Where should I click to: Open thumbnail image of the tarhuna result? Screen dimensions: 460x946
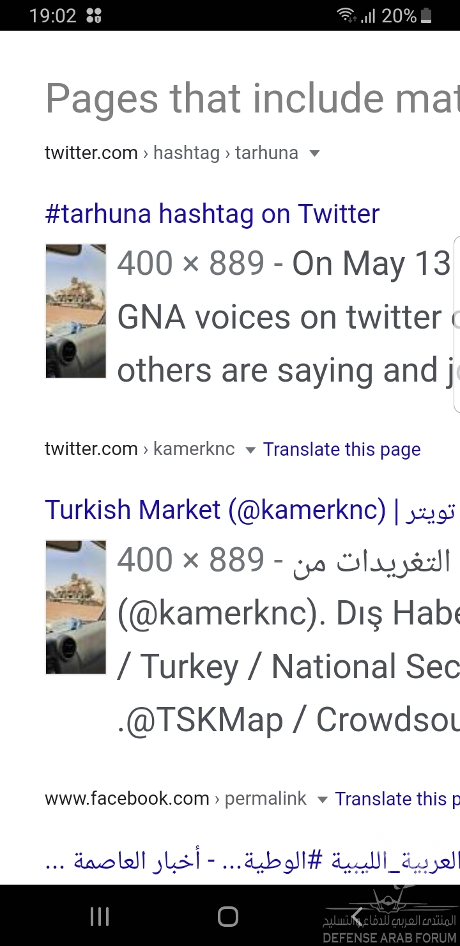click(x=76, y=311)
